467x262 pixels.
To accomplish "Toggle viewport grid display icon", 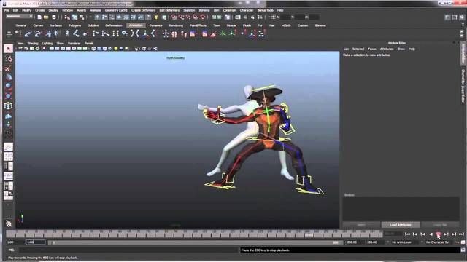I will 52,49.
